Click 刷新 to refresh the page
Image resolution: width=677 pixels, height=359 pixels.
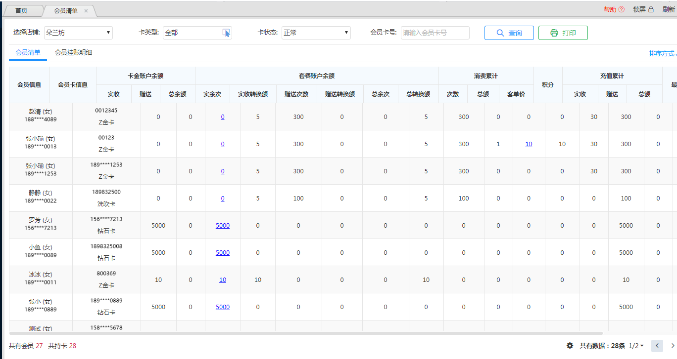[x=669, y=9]
